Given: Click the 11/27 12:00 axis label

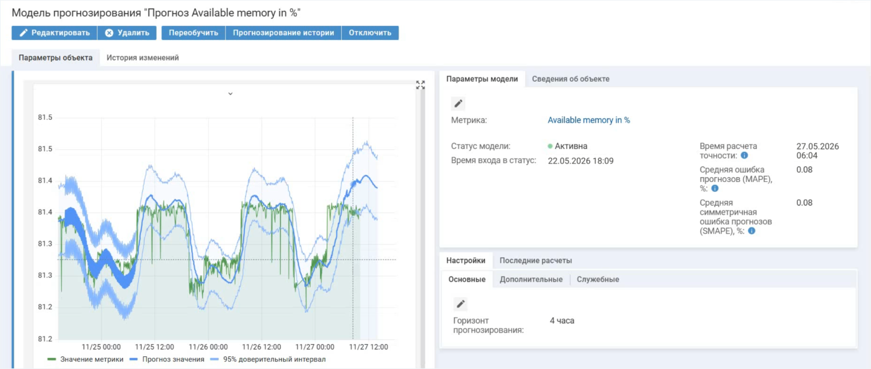Looking at the screenshot, I should click(x=368, y=347).
